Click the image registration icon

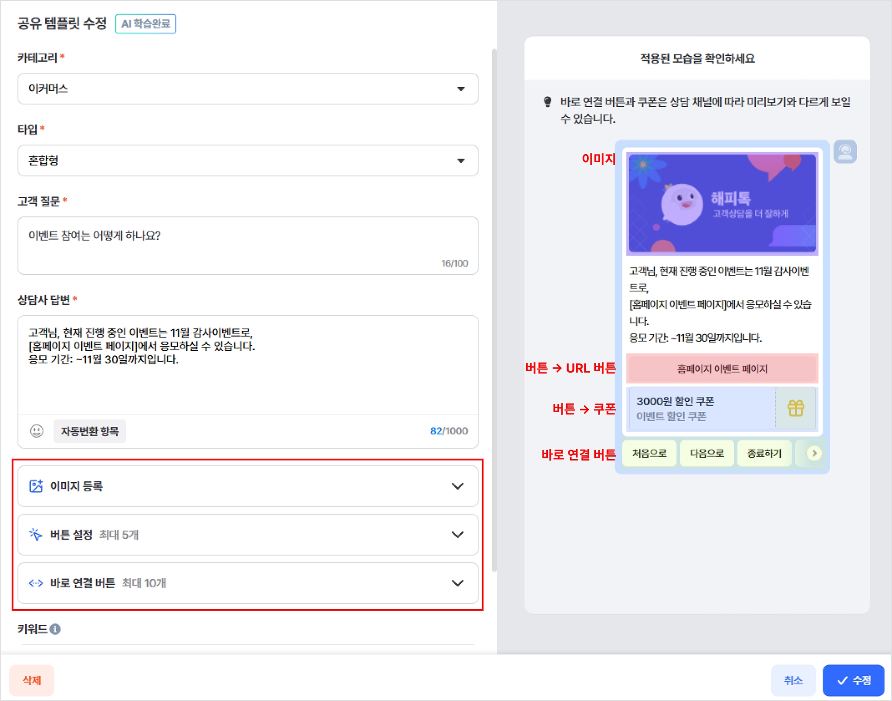tap(36, 486)
